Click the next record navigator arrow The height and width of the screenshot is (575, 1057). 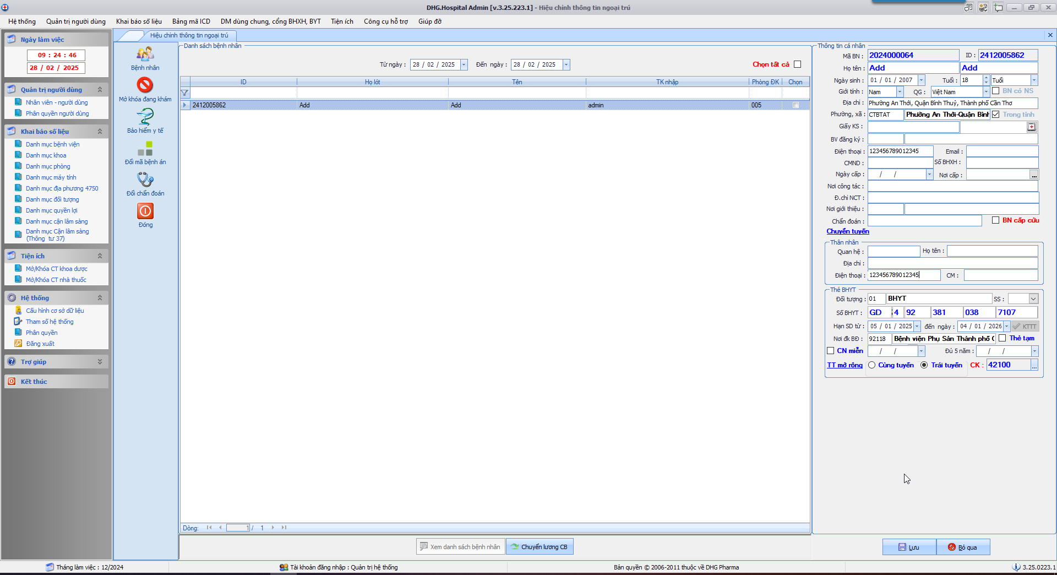point(273,528)
